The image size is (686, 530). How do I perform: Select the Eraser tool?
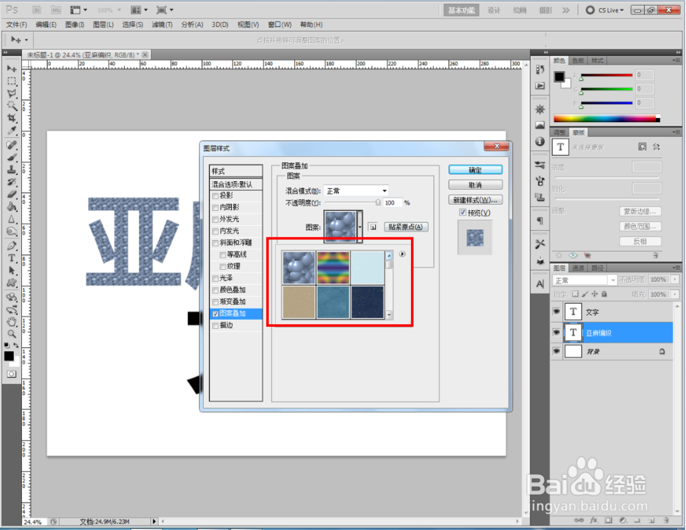point(12,194)
